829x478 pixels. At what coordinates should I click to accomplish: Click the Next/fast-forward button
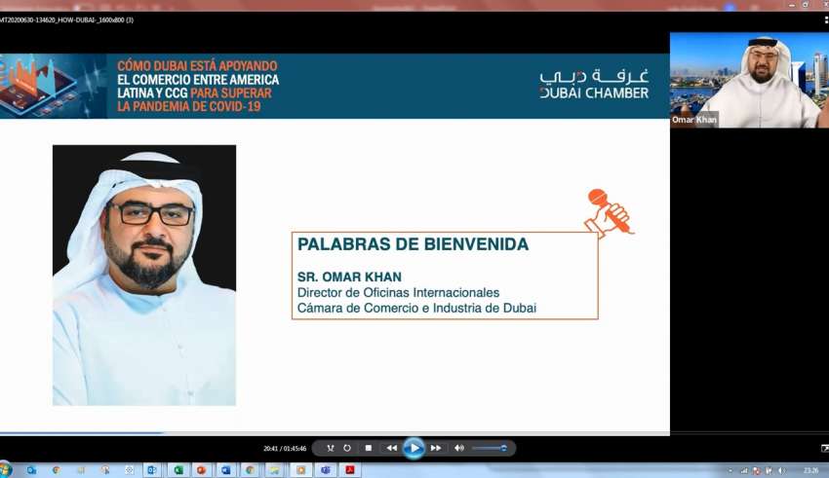(436, 448)
